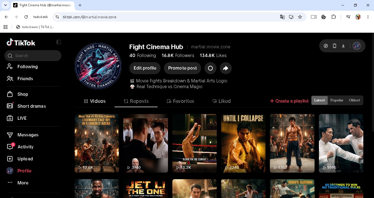Open profile settings gear icon
374x198 pixels.
coord(210,68)
